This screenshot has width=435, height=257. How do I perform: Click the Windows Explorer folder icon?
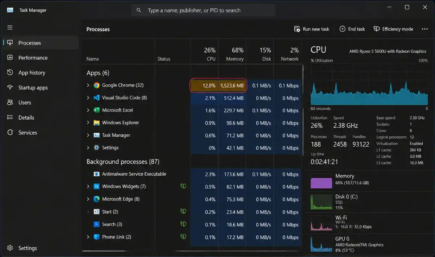tap(96, 123)
